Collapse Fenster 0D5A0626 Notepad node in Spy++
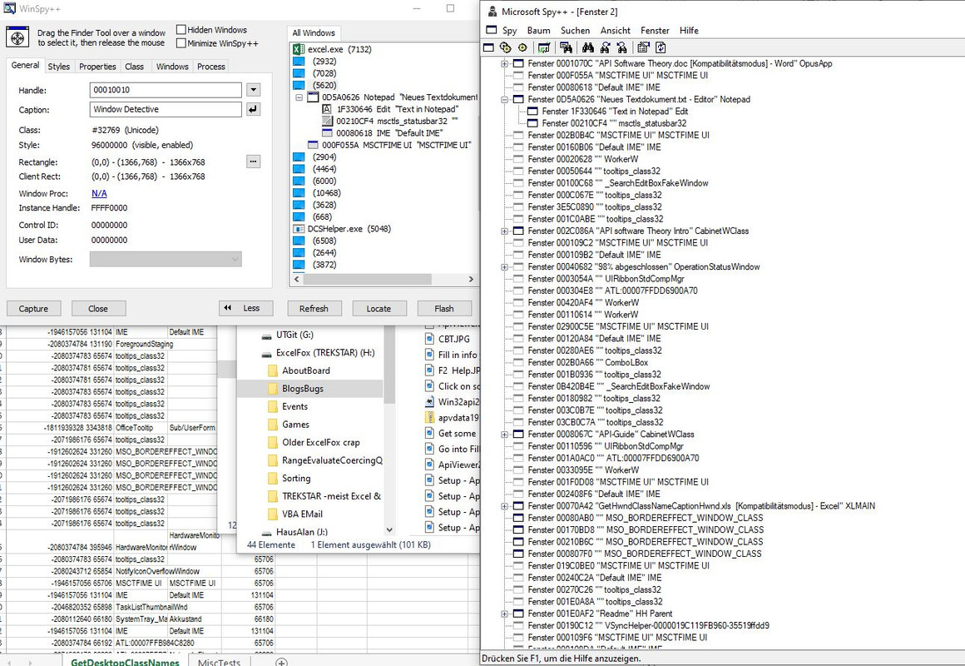The height and width of the screenshot is (666, 965). [x=504, y=99]
